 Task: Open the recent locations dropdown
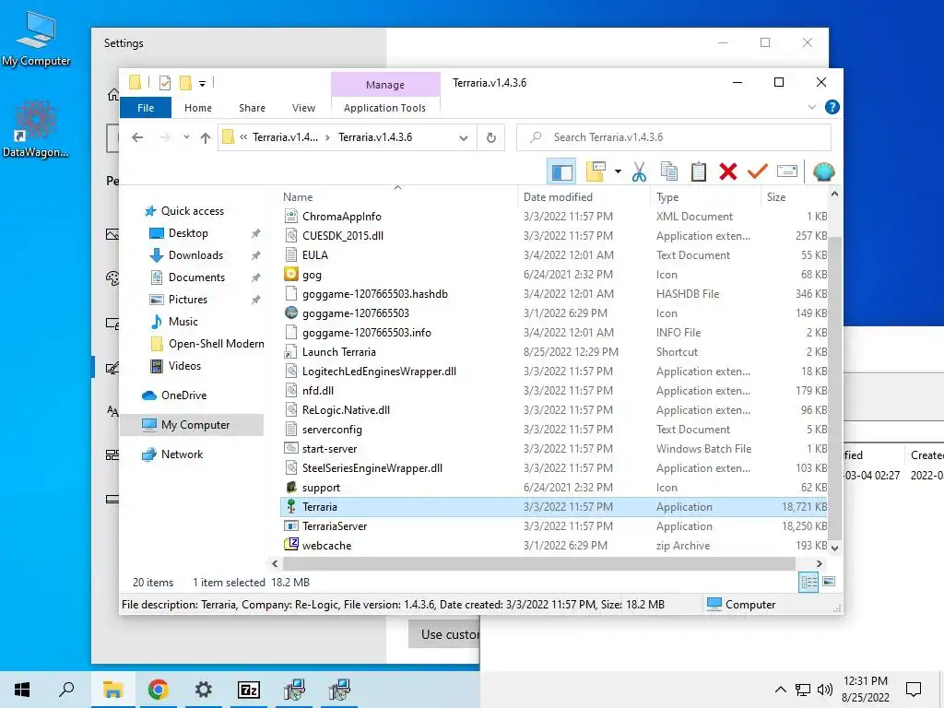(186, 137)
